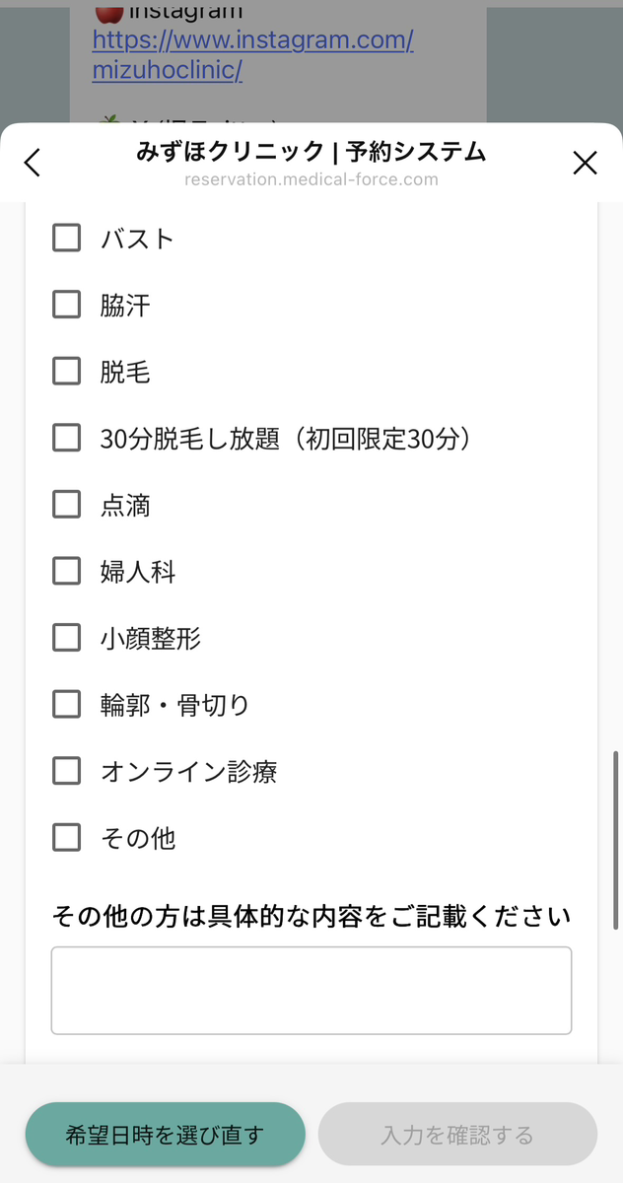This screenshot has height=1183, width=623.
Task: Focus the その他 details text field
Action: point(311,991)
